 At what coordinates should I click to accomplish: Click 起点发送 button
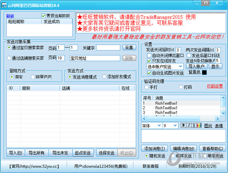pos(83,153)
